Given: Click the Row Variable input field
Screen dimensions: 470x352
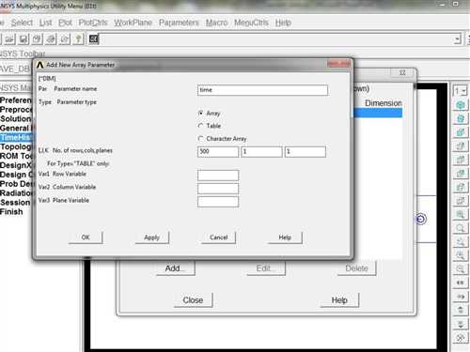Looking at the screenshot, I should (218, 176).
